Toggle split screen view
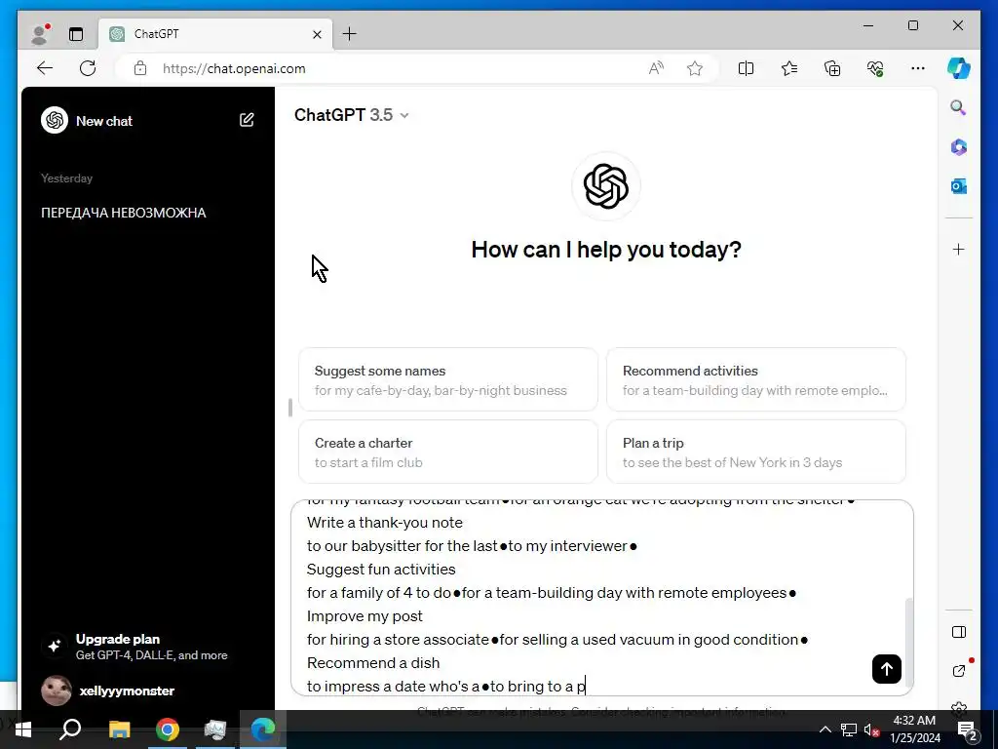Screen dimensions: 998x749 [x=746, y=68]
